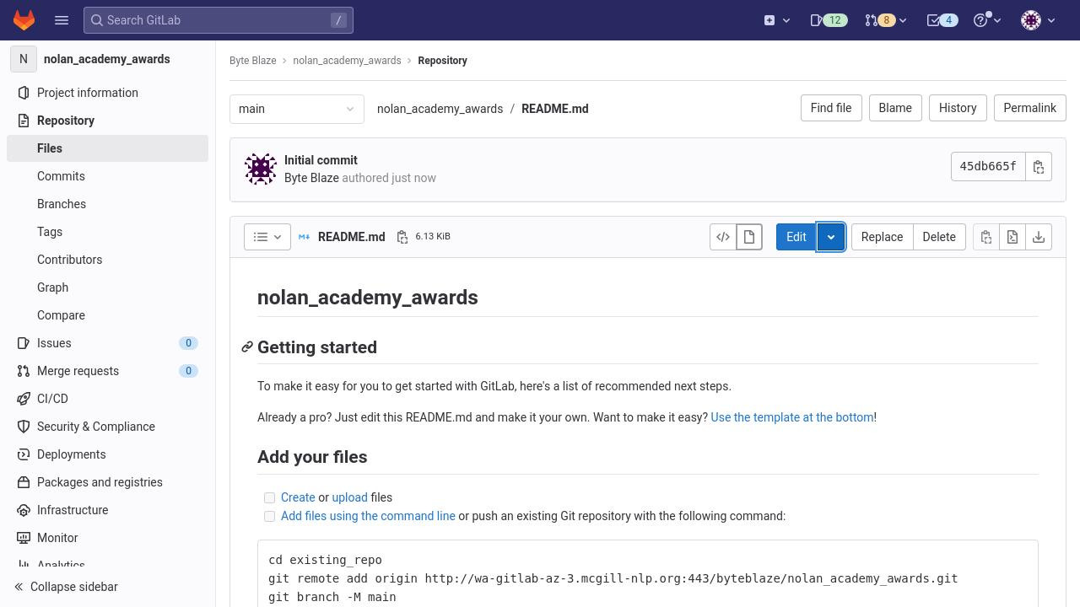Open the table of contents dropdown

267,237
